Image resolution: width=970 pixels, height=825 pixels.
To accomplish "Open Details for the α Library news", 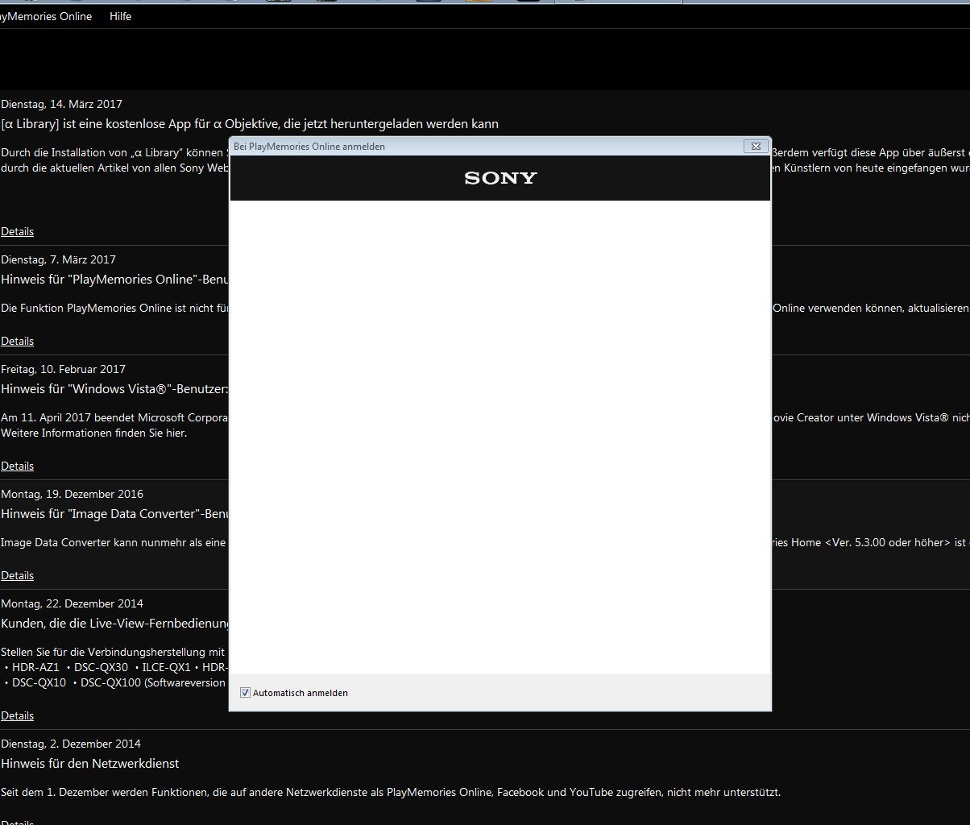I will point(17,231).
